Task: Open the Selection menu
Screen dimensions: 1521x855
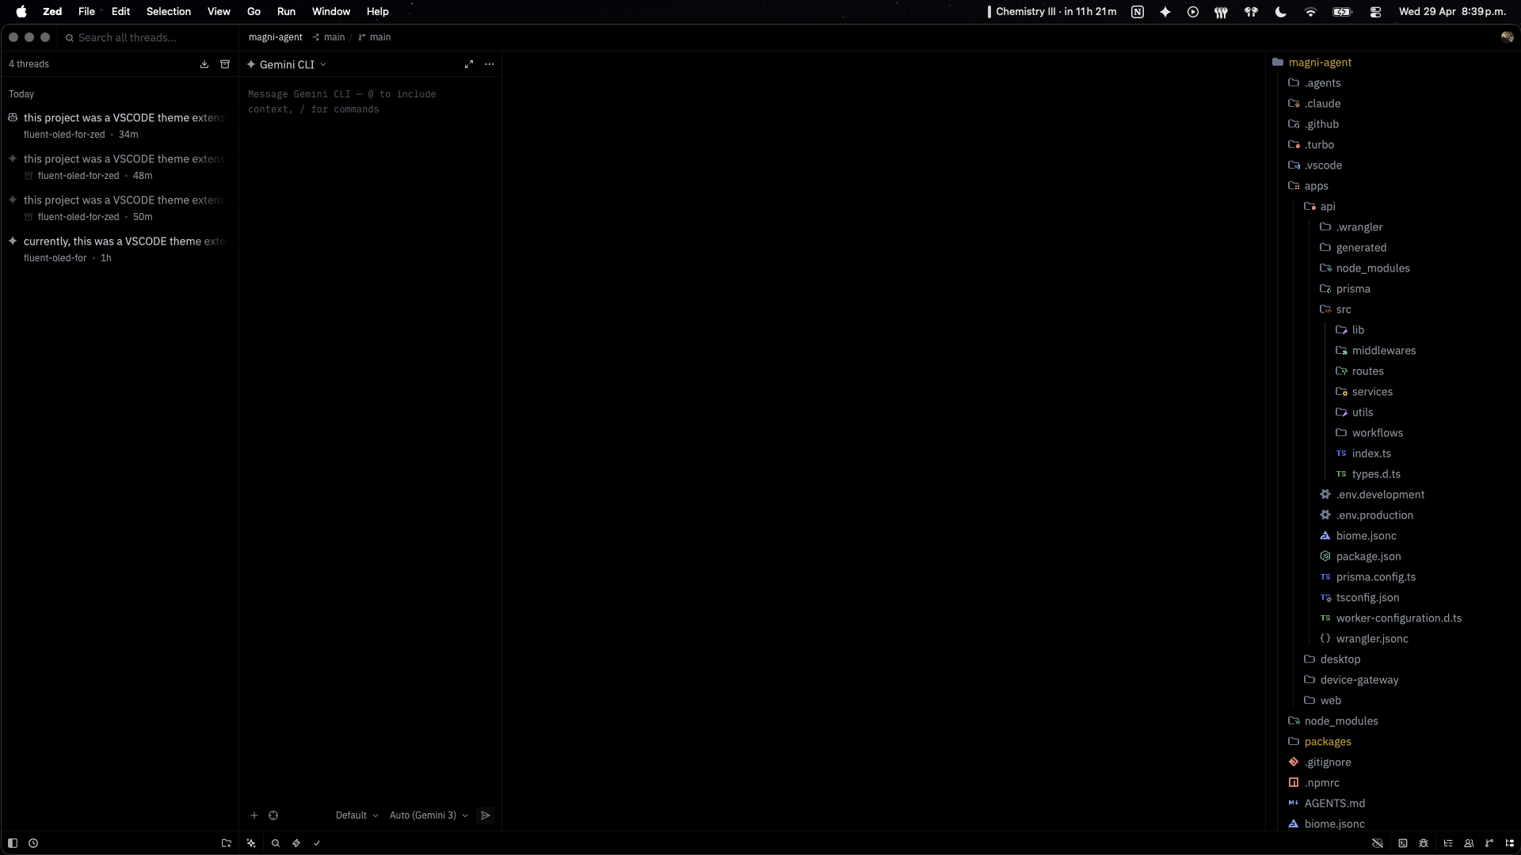Action: click(169, 12)
